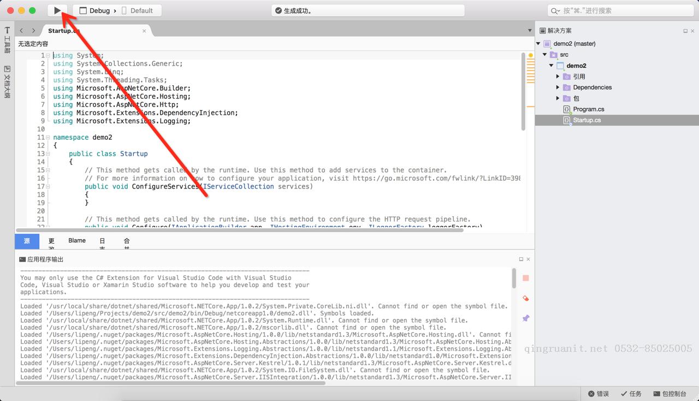Screen dimensions: 699x401
Task: Fold the comment block at line 15
Action: click(48, 170)
